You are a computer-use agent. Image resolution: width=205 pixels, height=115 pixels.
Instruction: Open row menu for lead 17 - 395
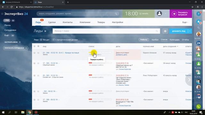38,63
